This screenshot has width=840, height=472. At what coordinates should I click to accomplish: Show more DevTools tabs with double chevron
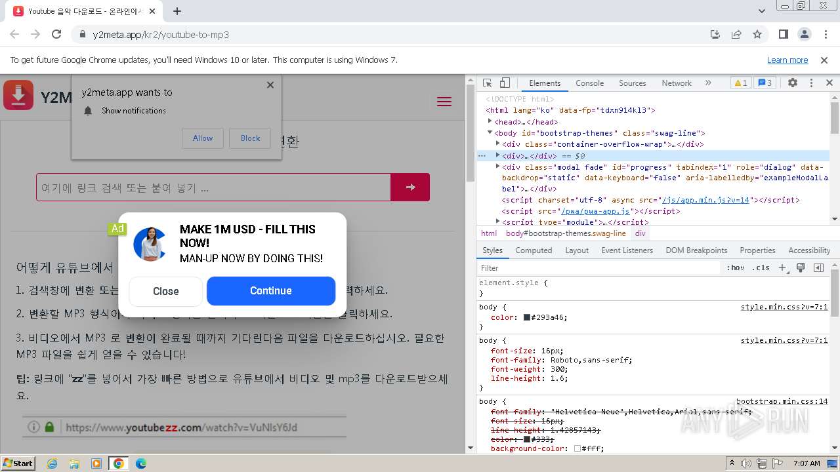pyautogui.click(x=708, y=83)
